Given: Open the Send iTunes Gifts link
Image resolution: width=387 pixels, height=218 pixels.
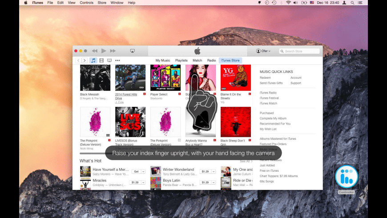Looking at the screenshot, I should point(271,83).
